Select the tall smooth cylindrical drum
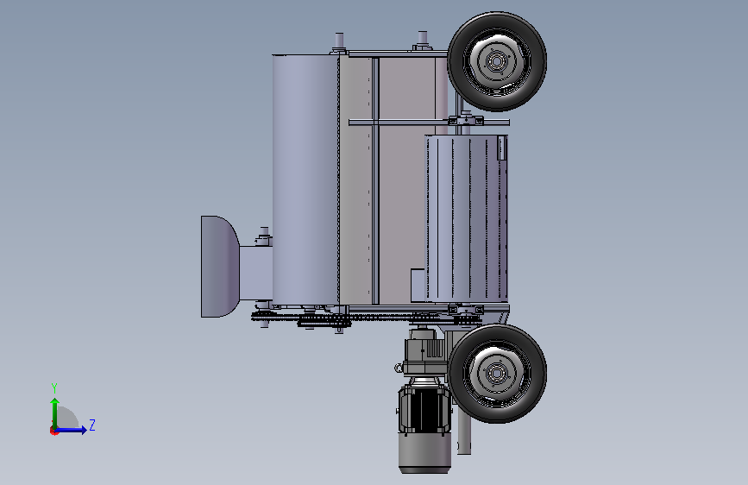Image resolution: width=748 pixels, height=485 pixels. pyautogui.click(x=305, y=180)
